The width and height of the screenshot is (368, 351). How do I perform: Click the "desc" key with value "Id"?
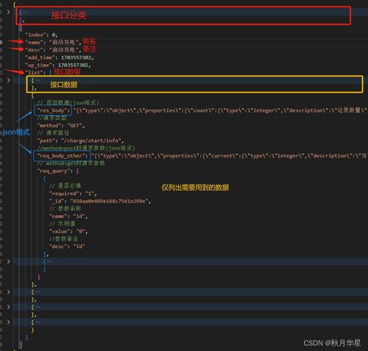pyautogui.click(x=58, y=247)
